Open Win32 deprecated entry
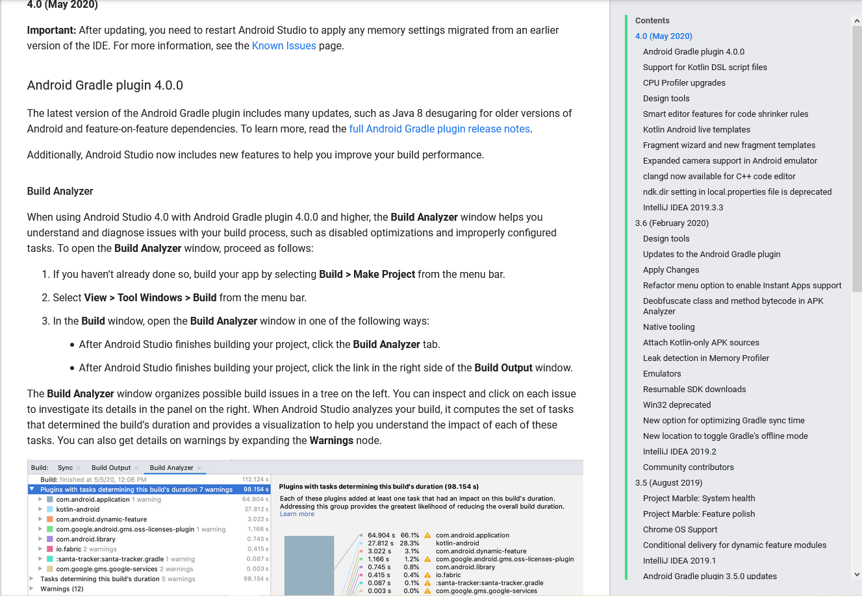Viewport: 862px width, 596px height. pos(677,405)
